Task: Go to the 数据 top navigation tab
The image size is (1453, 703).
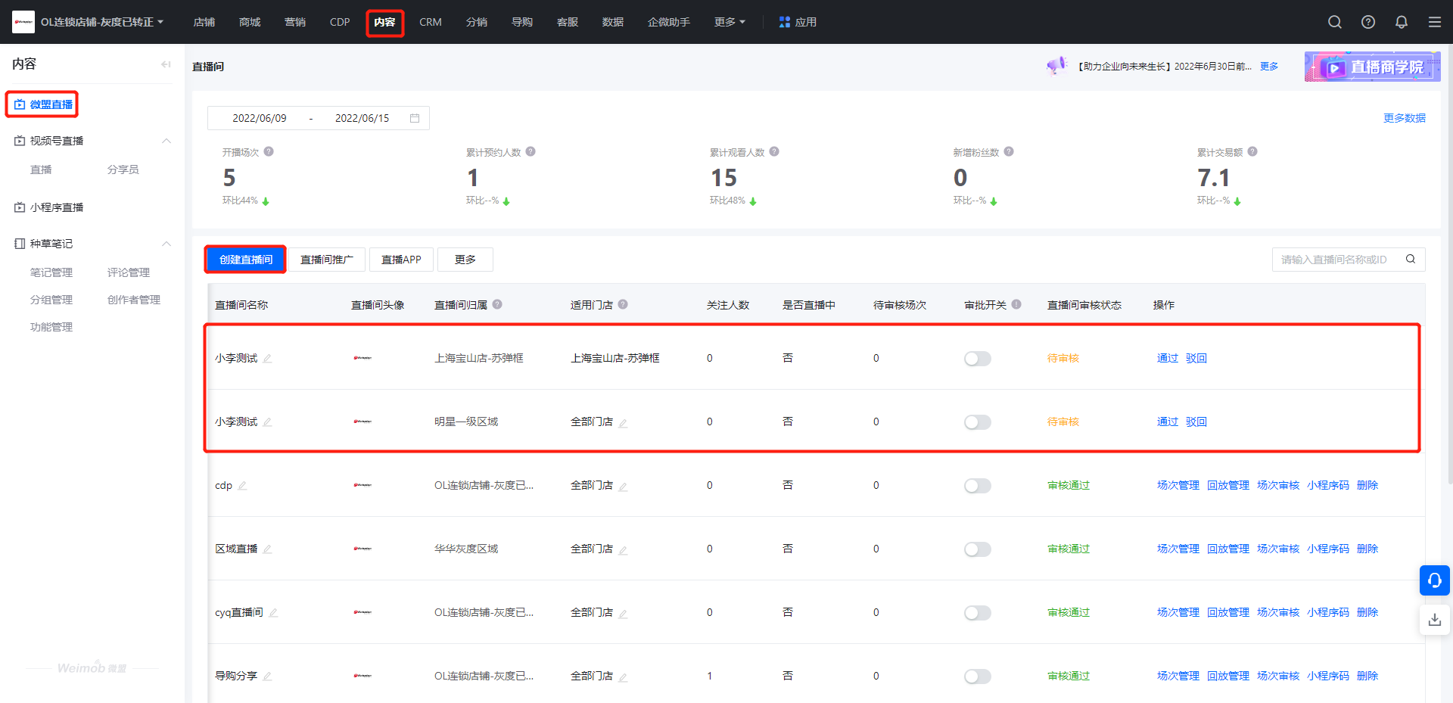Action: coord(613,22)
